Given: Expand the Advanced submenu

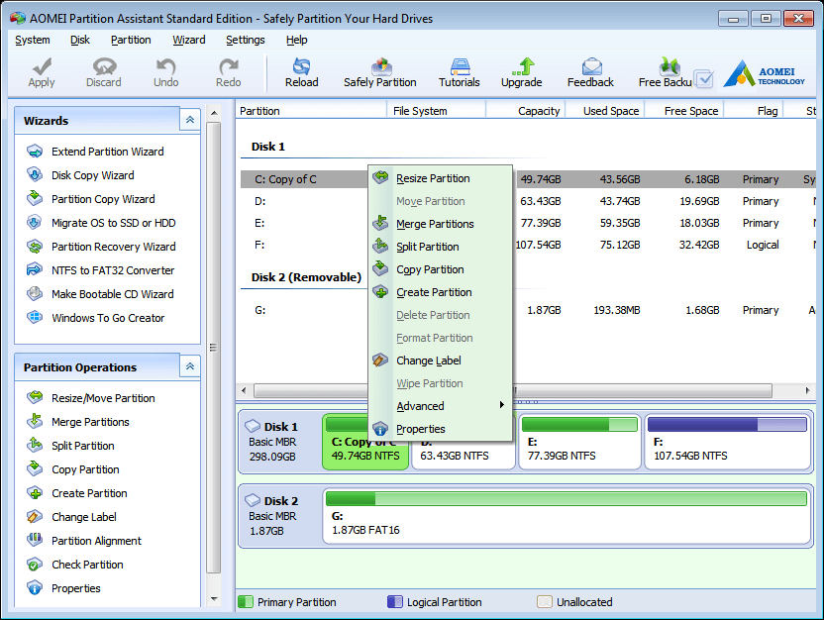Looking at the screenshot, I should point(420,406).
